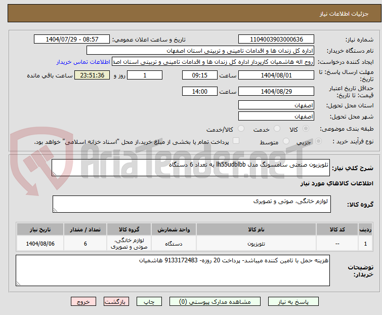This screenshot has width=382, height=315.
Task: Click the ردیف column header
Action: pos(365,229)
